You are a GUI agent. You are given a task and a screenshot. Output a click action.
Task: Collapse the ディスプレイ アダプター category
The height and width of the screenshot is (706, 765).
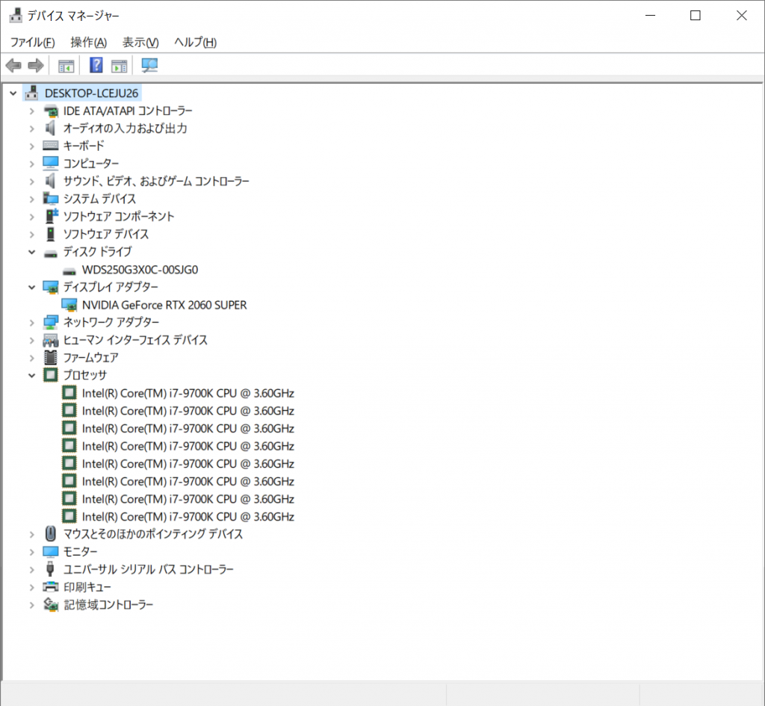click(31, 288)
